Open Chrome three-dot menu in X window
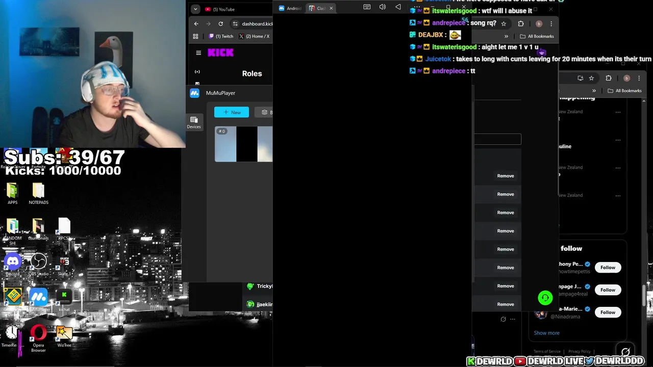The height and width of the screenshot is (367, 653). coord(639,78)
